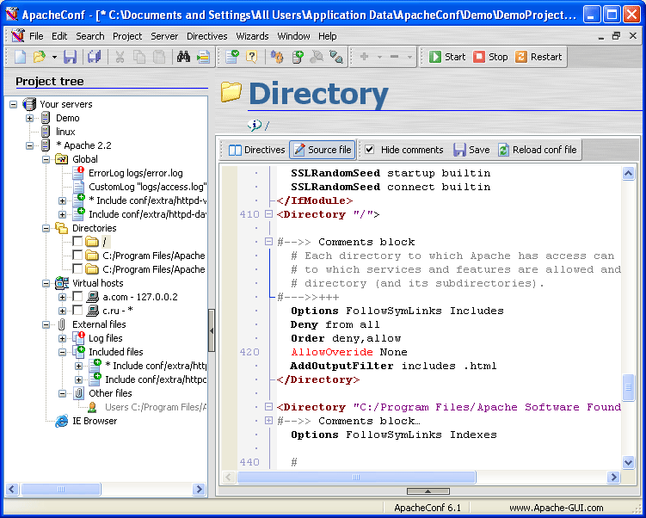Collapse the Global tree node
The height and width of the screenshot is (518, 646).
[x=46, y=159]
